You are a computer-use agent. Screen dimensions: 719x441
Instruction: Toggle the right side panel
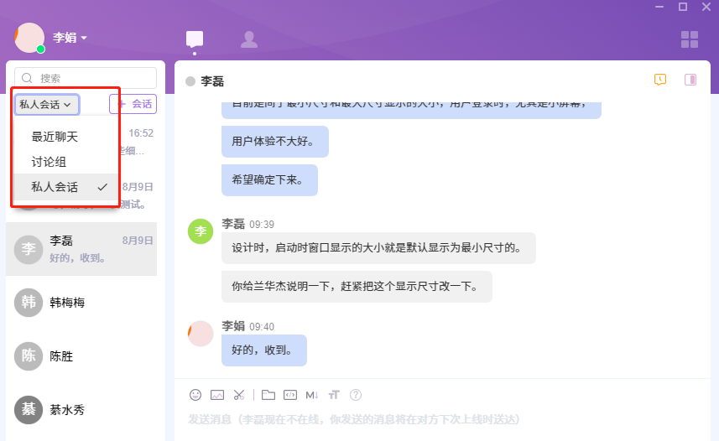[x=690, y=80]
